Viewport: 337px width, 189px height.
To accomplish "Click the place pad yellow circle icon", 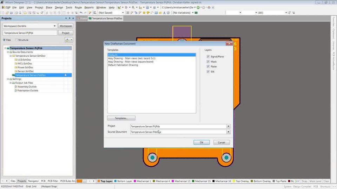I will pyautogui.click(x=144, y=13).
